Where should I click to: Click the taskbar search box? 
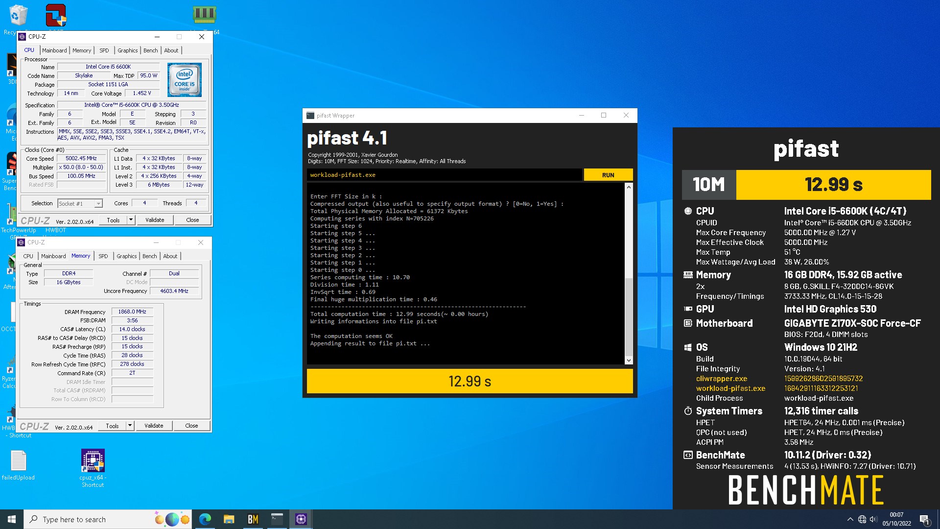coord(108,519)
